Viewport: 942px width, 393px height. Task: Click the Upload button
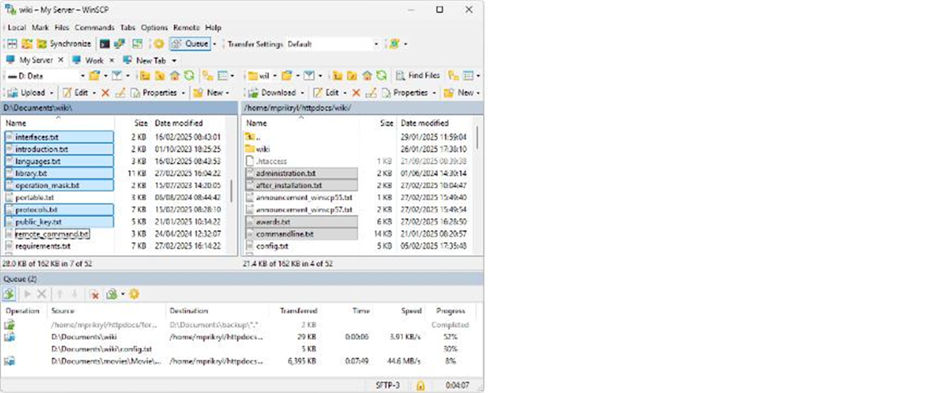27,93
